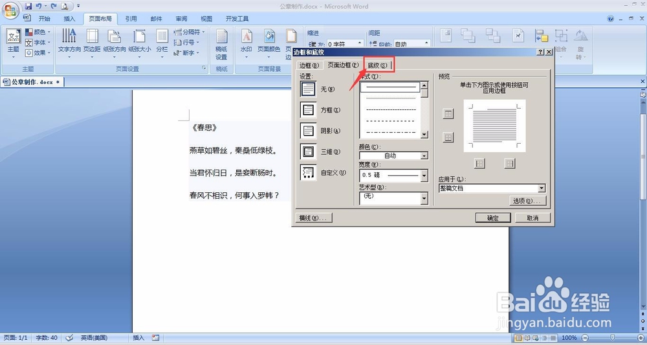
Task: Open the 断字 hyphenation dropdown
Action: [x=186, y=53]
